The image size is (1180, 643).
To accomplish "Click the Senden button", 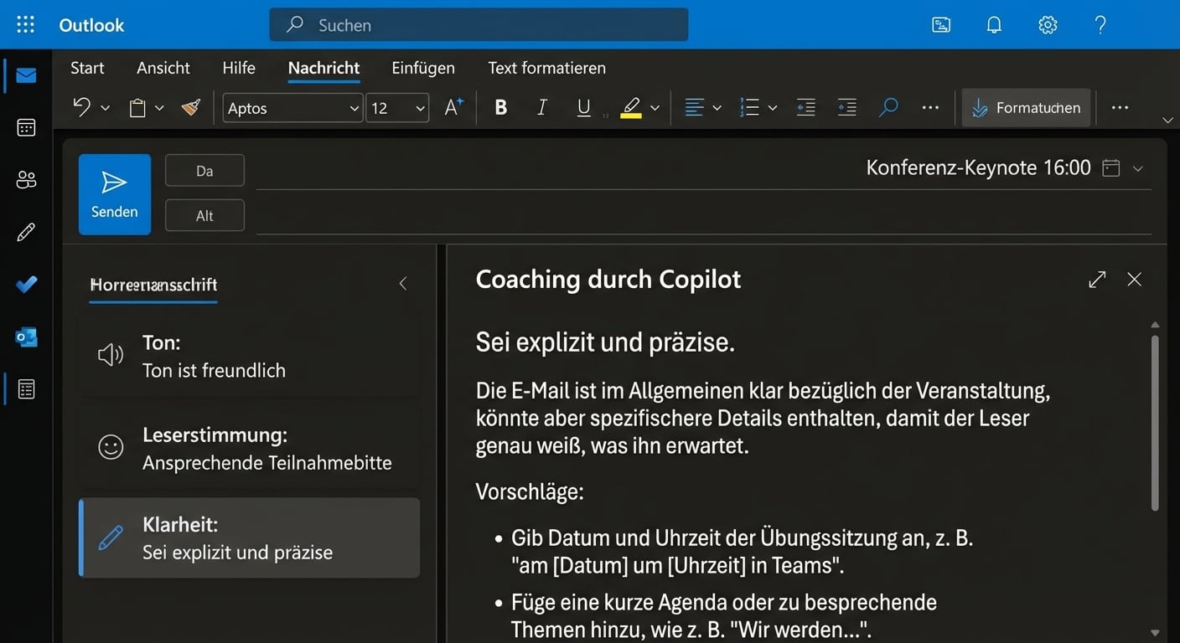I will [114, 193].
